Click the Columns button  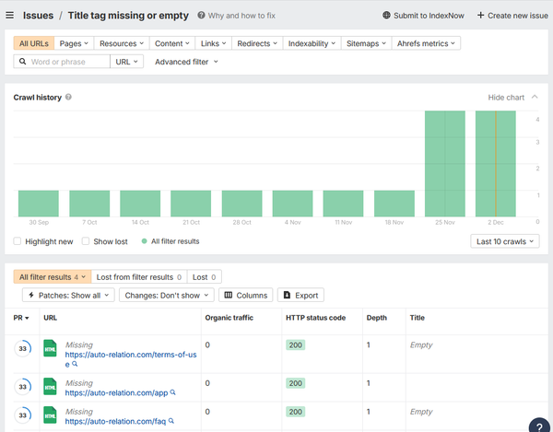[x=246, y=295]
